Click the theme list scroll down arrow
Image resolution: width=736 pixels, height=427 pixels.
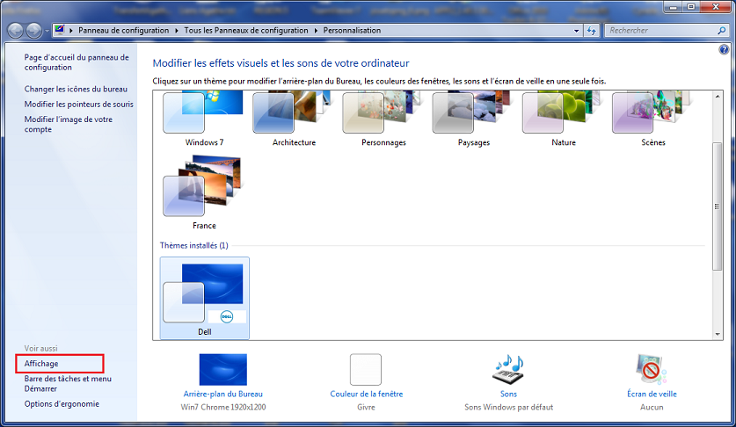[x=718, y=335]
